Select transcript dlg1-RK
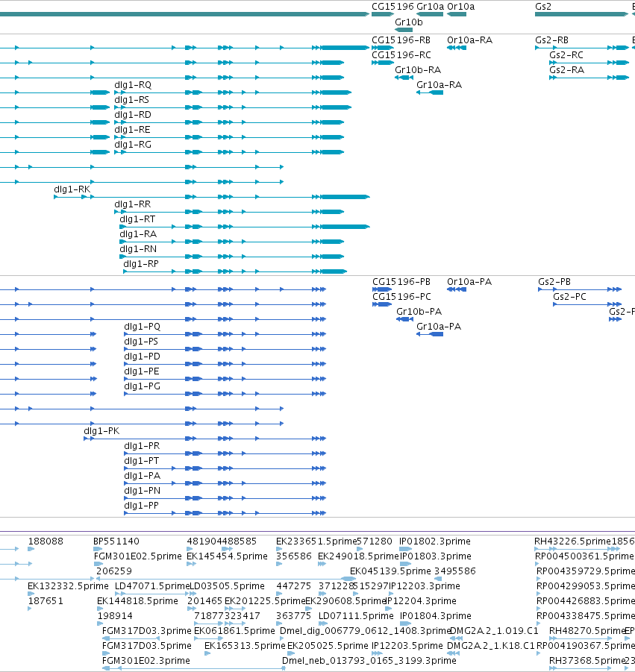 point(72,189)
